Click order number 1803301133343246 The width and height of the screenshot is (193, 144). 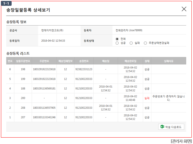coord(44,117)
